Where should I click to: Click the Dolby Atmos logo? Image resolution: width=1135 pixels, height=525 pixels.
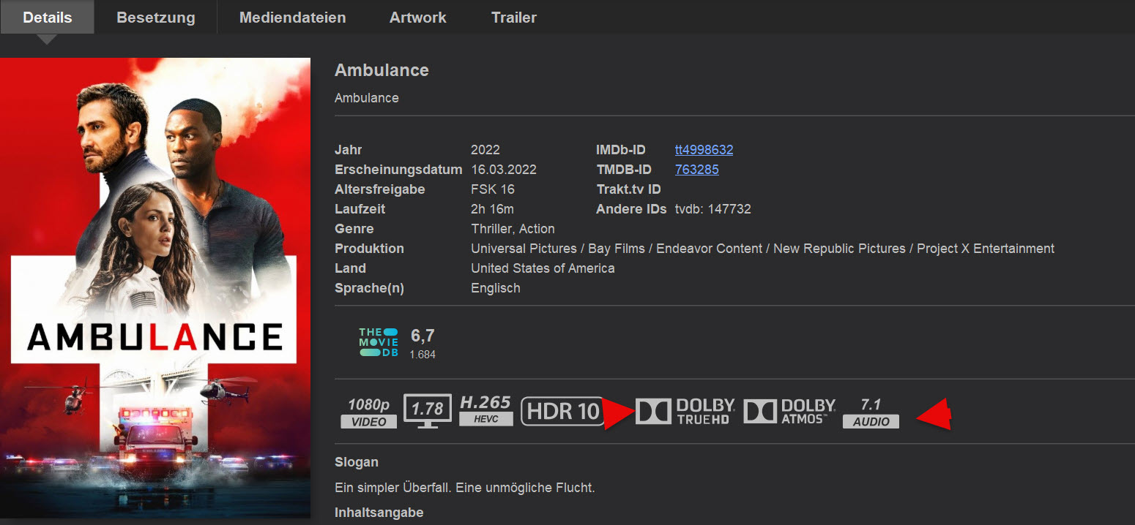click(x=789, y=412)
